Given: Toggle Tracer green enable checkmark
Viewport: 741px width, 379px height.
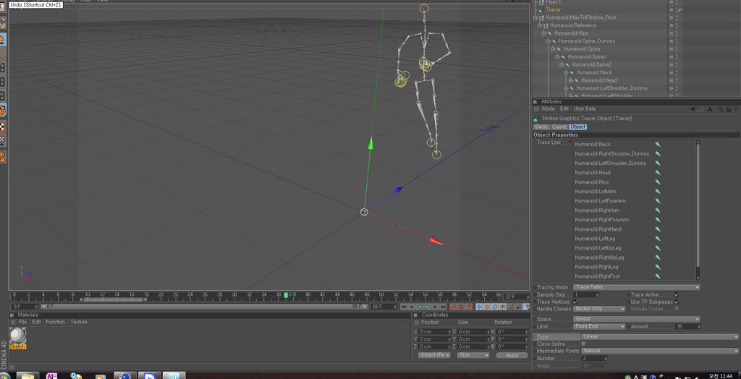Looking at the screenshot, I should 680,9.
